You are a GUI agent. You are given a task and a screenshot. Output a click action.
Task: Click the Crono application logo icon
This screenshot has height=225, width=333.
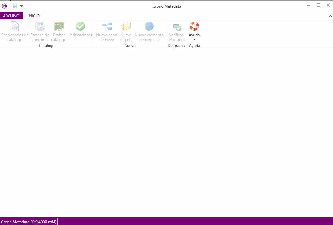pos(4,6)
